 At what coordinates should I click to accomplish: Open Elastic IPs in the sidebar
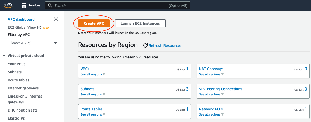[x=16, y=119]
